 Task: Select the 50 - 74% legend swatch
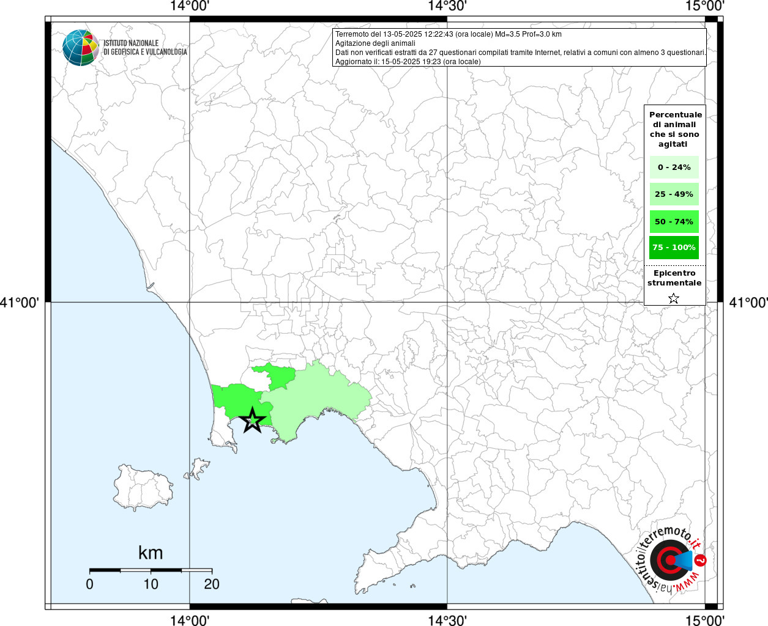point(674,221)
